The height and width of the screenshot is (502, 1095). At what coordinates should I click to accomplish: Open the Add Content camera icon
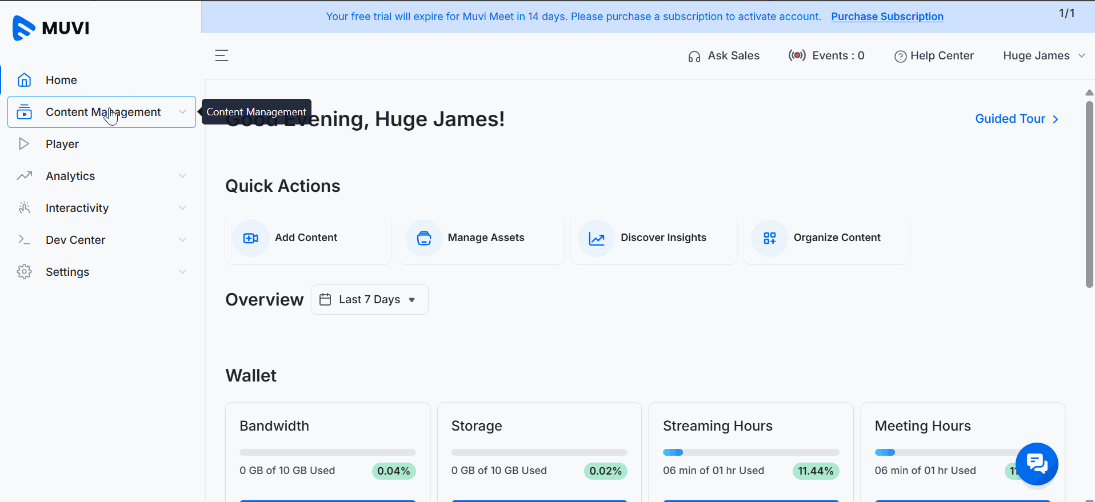(250, 238)
